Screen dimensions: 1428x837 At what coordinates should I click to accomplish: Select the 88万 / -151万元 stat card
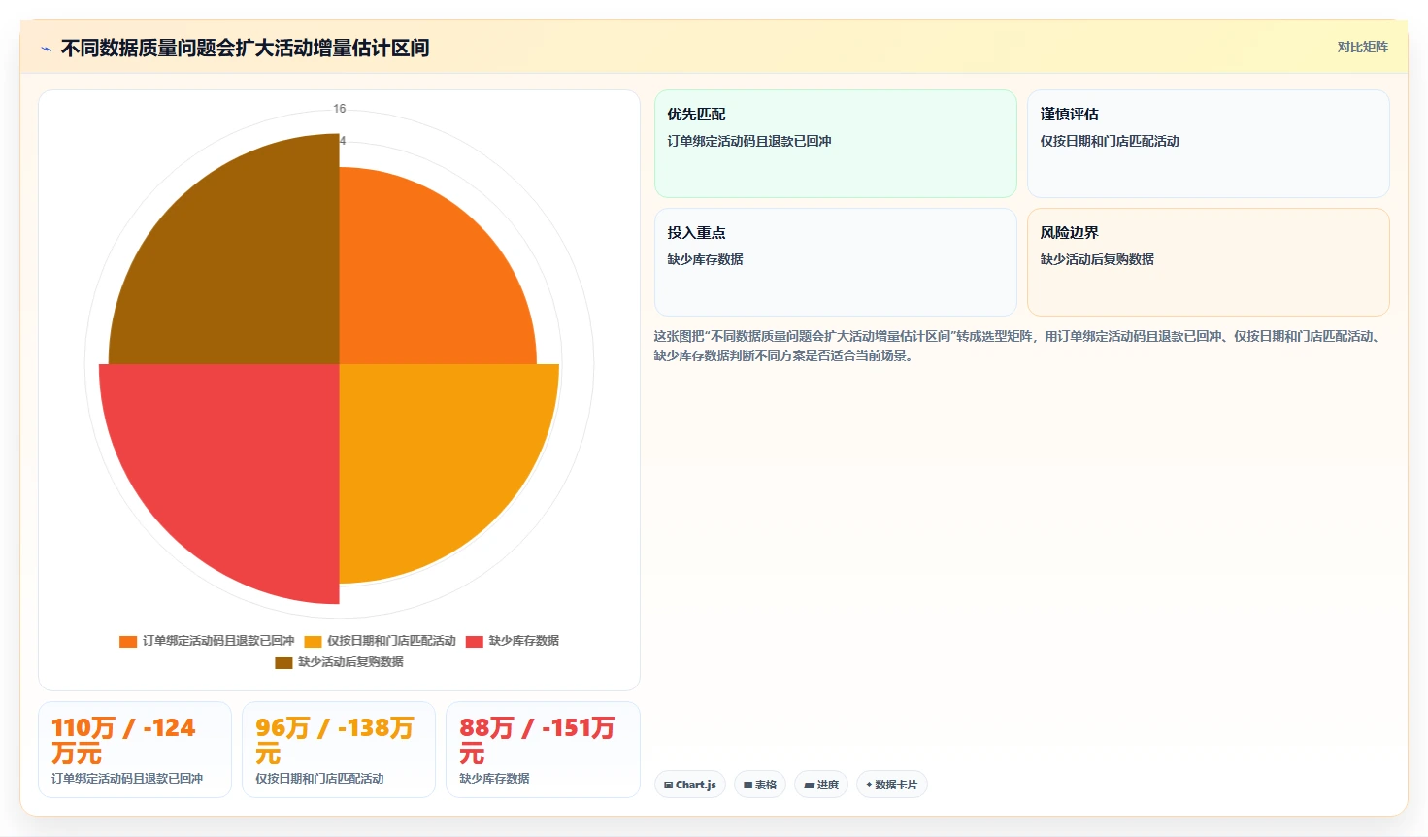[x=543, y=750]
